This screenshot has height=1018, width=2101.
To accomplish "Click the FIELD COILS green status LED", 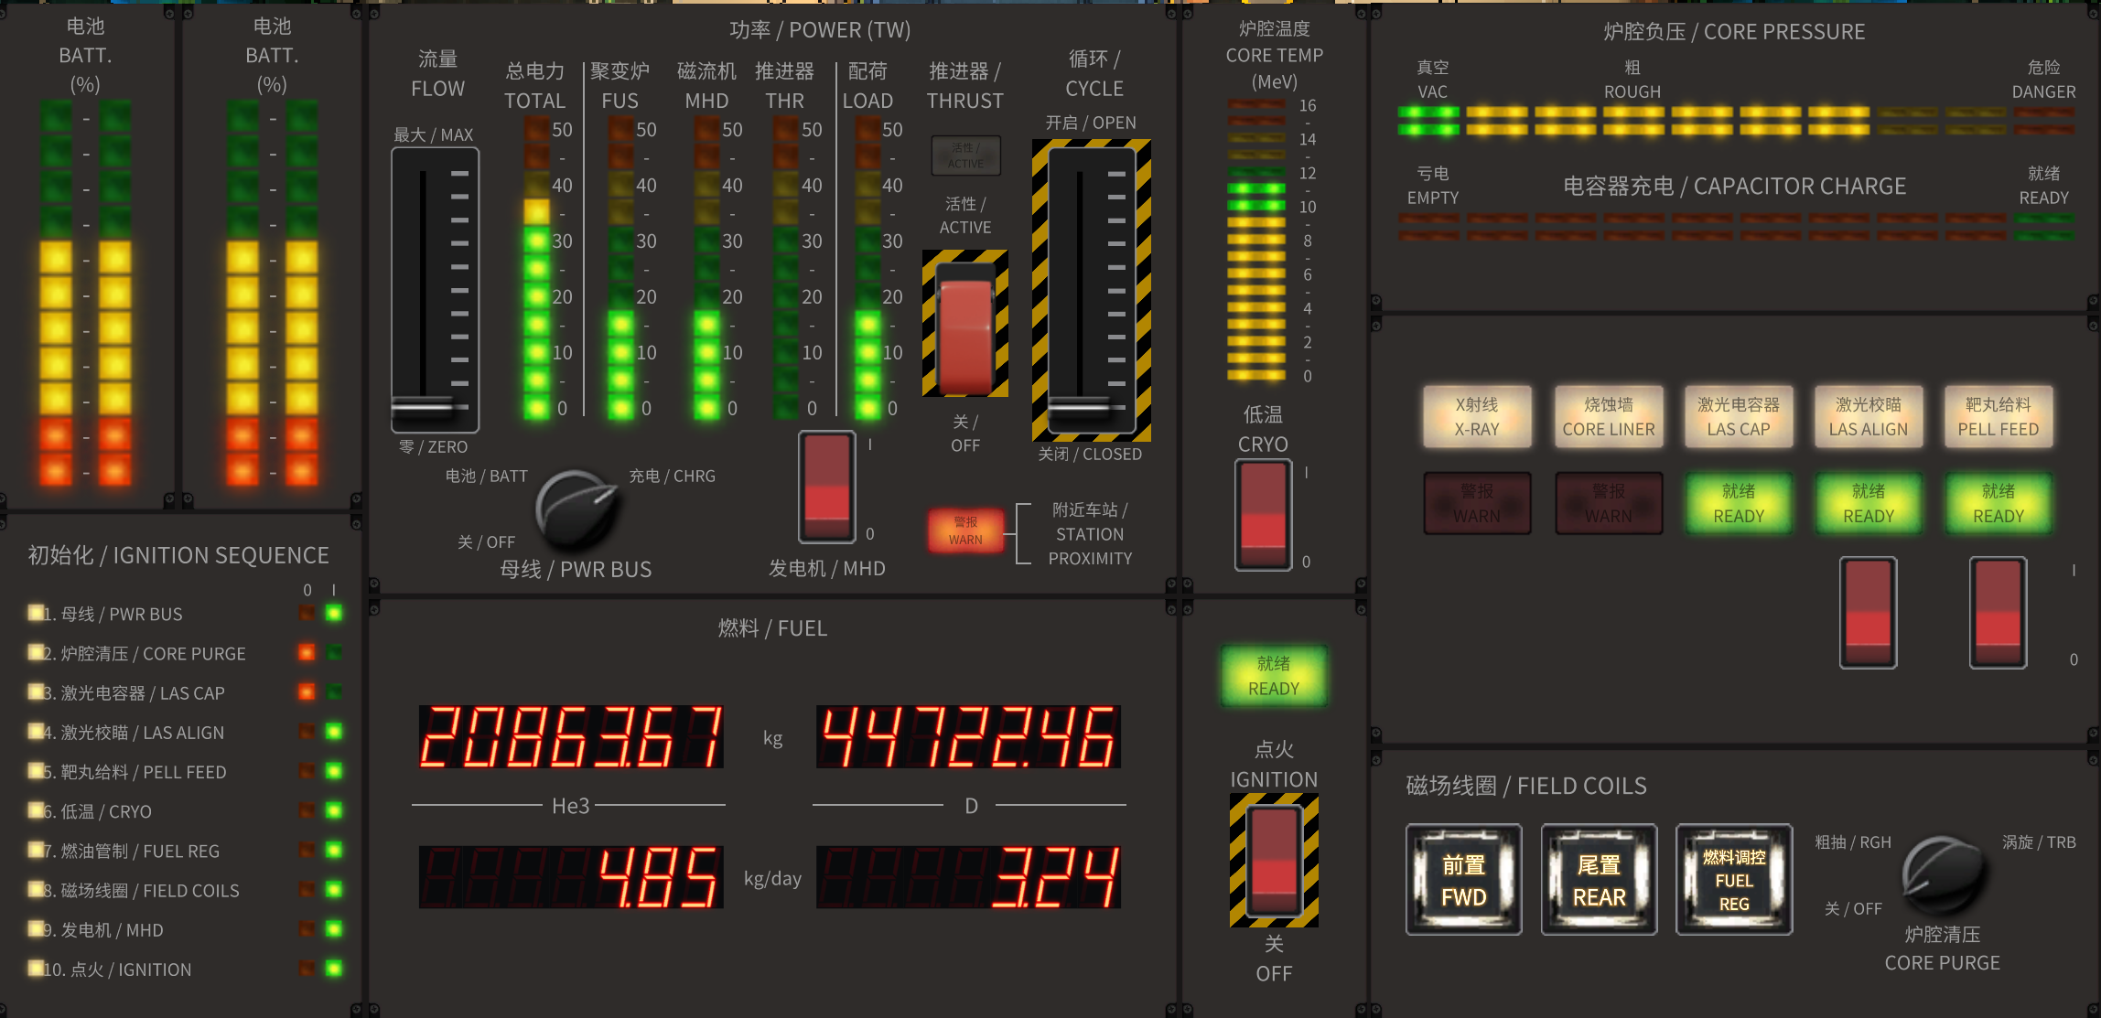I will click(334, 889).
